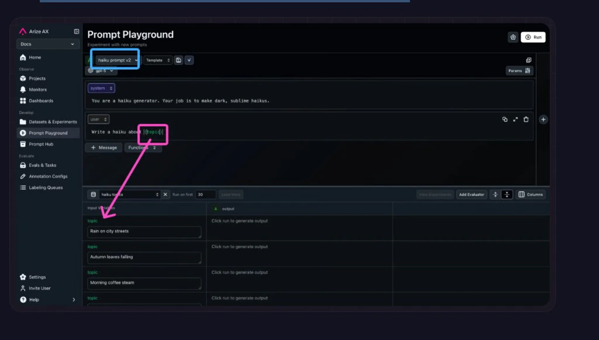Click Load More button

(x=230, y=194)
